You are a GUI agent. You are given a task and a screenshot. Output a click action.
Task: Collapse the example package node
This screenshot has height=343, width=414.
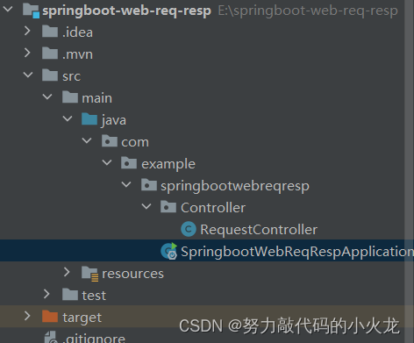[107, 162]
